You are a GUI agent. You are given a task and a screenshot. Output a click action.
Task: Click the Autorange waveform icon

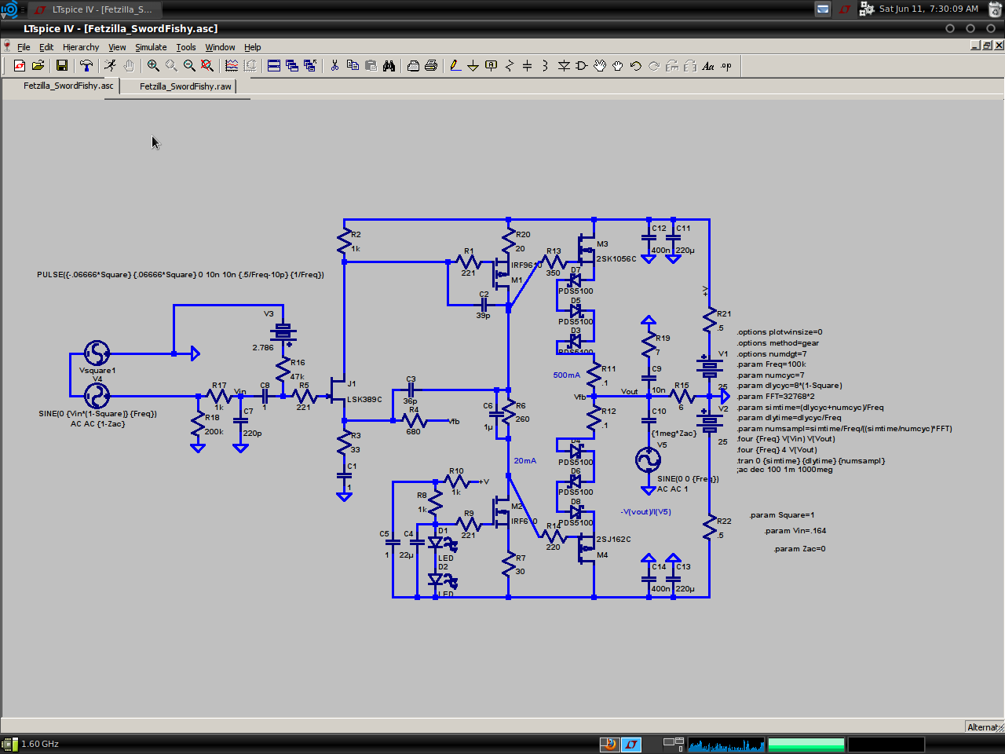coord(232,66)
